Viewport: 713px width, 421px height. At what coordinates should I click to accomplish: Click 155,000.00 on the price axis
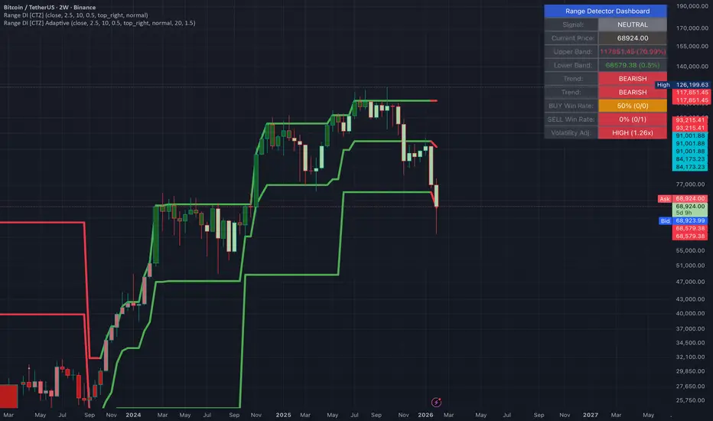coord(692,47)
